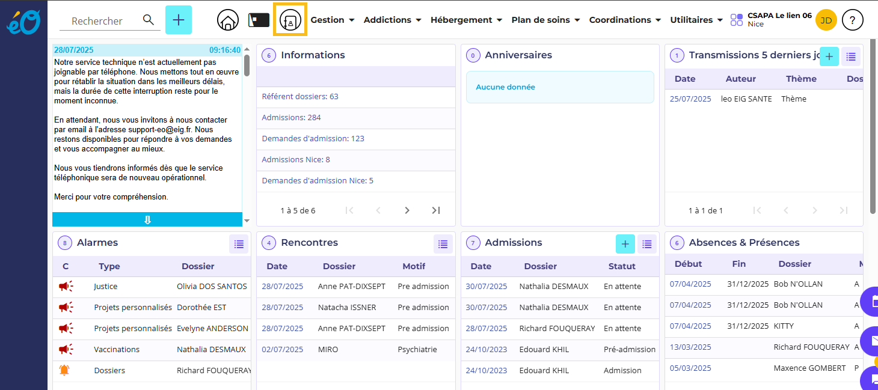Expand the message panel with down arrow bar

click(x=147, y=220)
